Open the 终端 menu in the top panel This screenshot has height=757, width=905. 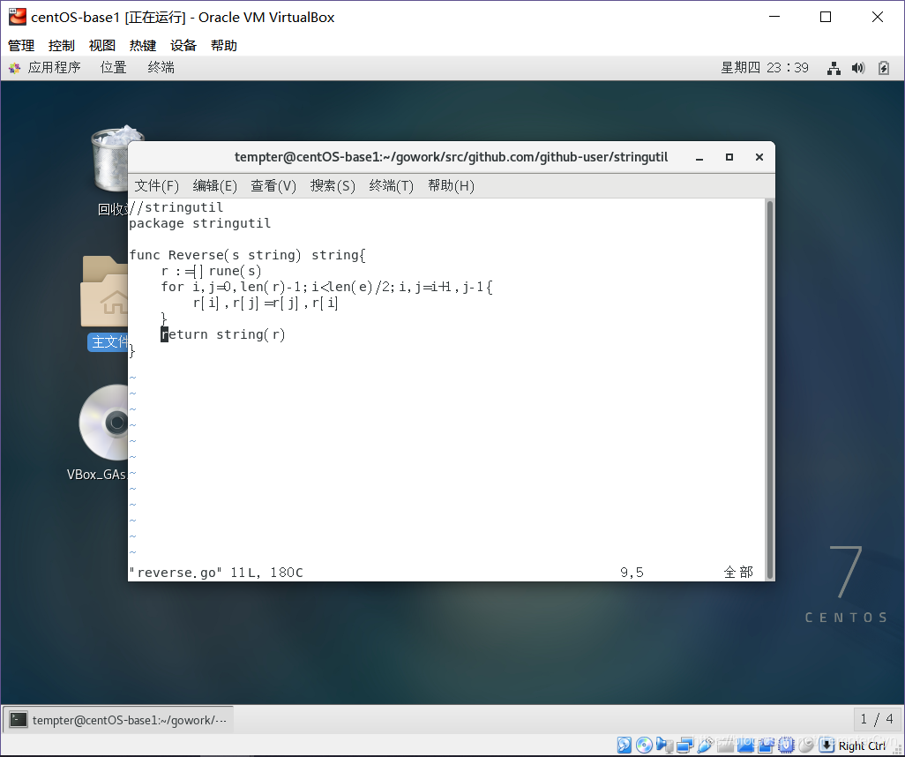(x=161, y=68)
